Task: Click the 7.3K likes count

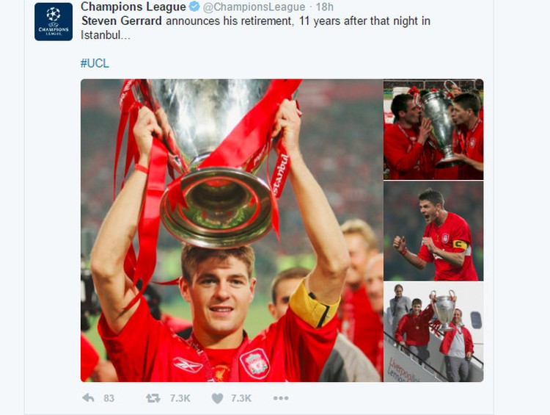Action: click(x=241, y=398)
